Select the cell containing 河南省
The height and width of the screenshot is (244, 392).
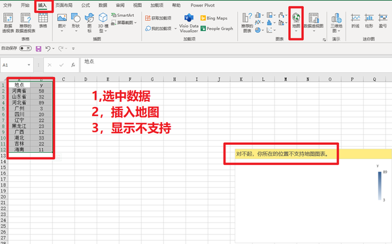tap(19, 91)
